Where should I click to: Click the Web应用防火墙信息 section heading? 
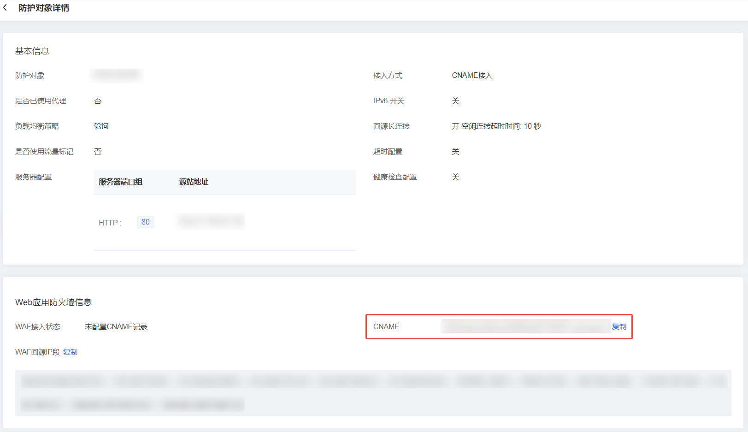pyautogui.click(x=53, y=302)
